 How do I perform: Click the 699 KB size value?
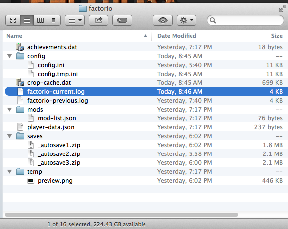coord(272,83)
